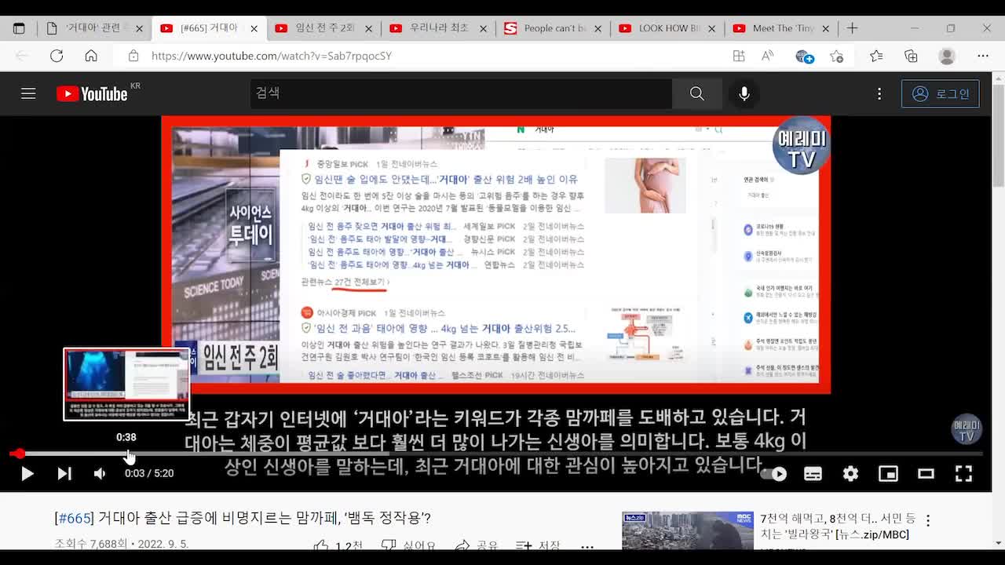Open options menu for 빌라왕국 video

928,520
